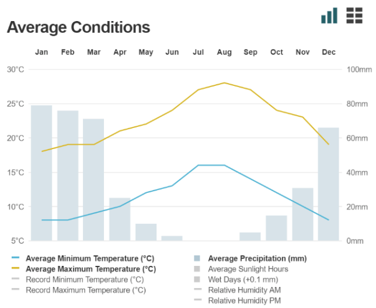Show Relative Humidity AM series
This screenshot has height=308, width=376.
(x=244, y=289)
